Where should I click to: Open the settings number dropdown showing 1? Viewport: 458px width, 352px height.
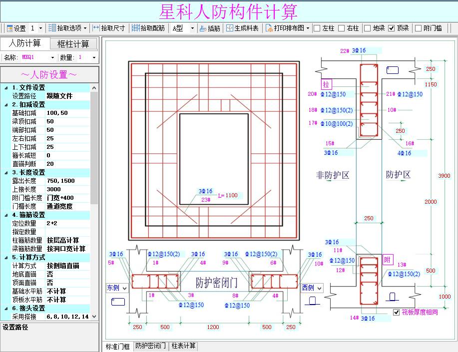(x=40, y=28)
